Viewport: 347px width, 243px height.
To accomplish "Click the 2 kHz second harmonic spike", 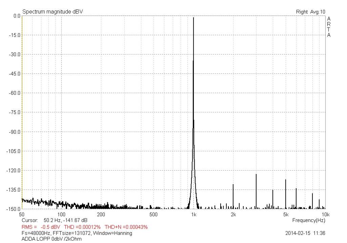I will tap(233, 196).
